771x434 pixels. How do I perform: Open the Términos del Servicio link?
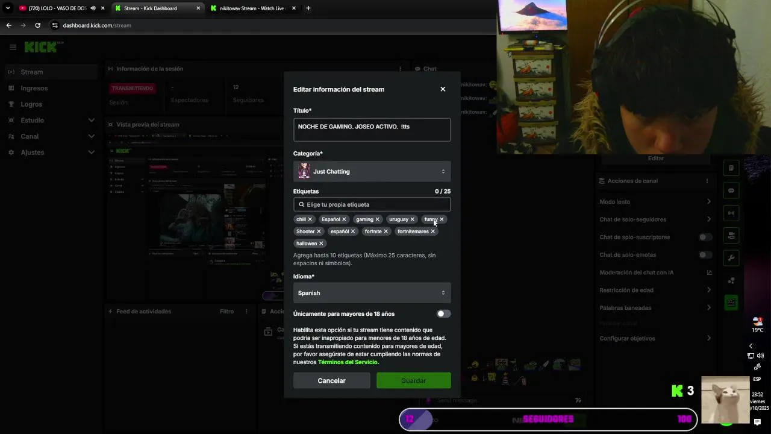pyautogui.click(x=348, y=362)
